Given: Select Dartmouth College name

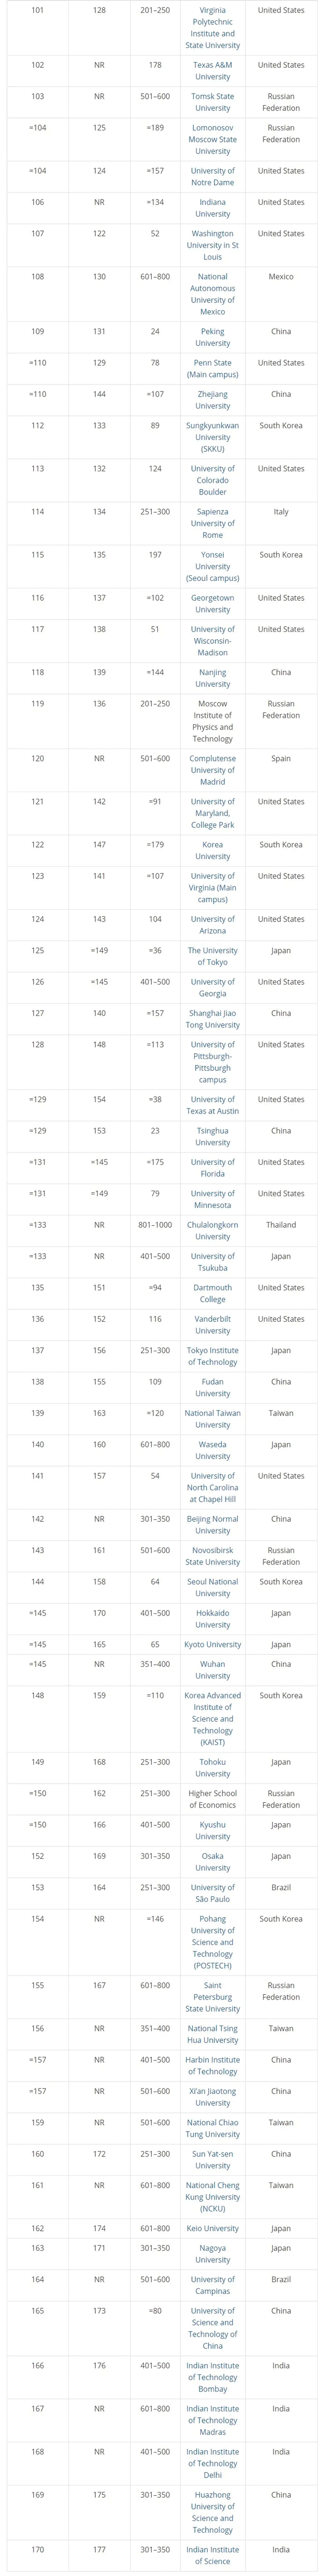Looking at the screenshot, I should [x=212, y=1293].
